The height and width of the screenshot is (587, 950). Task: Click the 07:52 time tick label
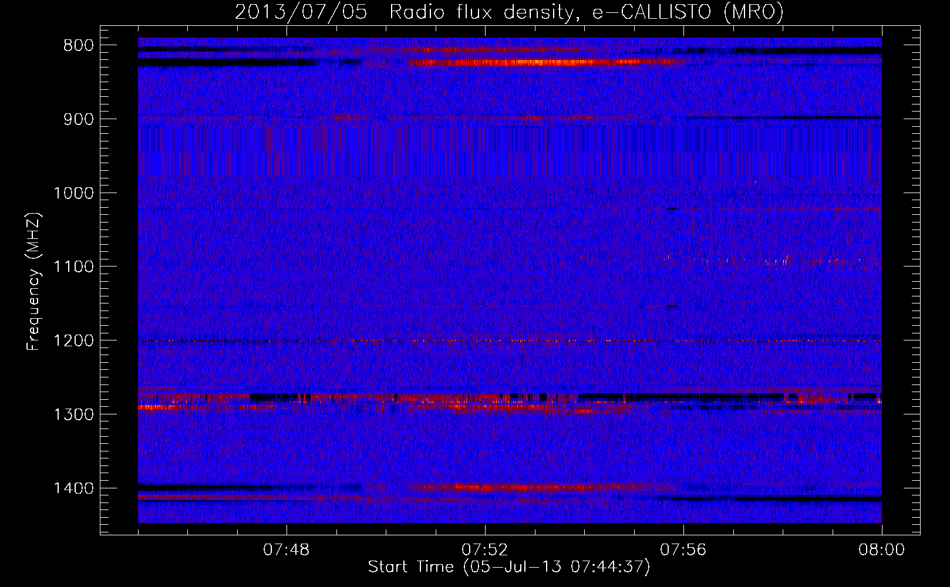click(x=485, y=550)
